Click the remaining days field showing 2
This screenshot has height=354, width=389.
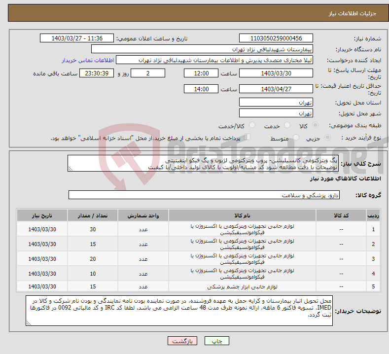tap(148, 73)
